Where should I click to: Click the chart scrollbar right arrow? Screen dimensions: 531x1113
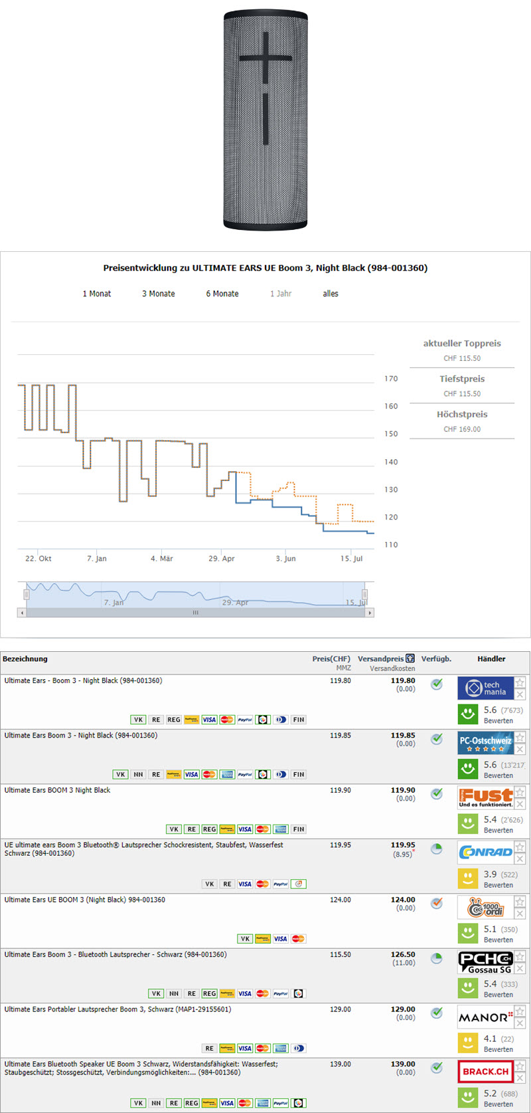(x=370, y=613)
